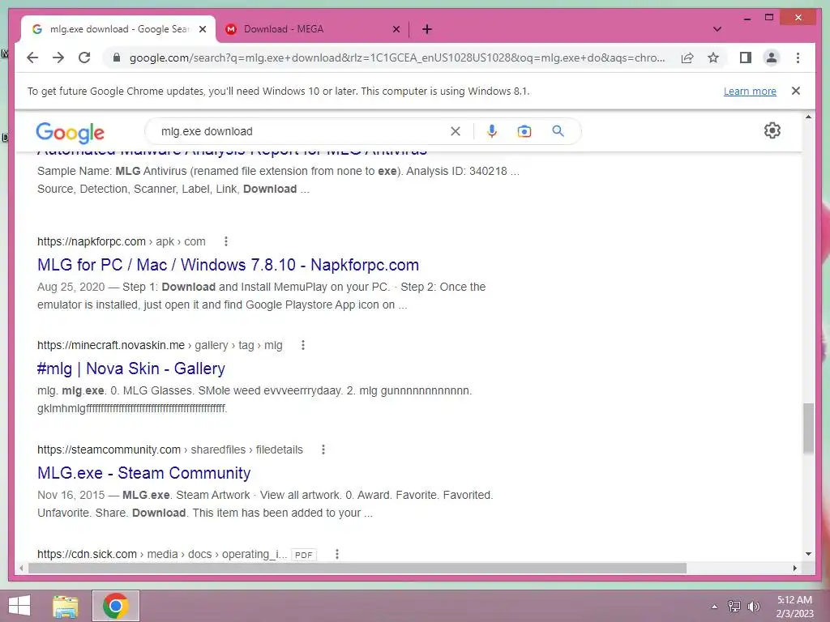The height and width of the screenshot is (622, 830).
Task: Click the Chrome taskbar icon
Action: point(116,606)
